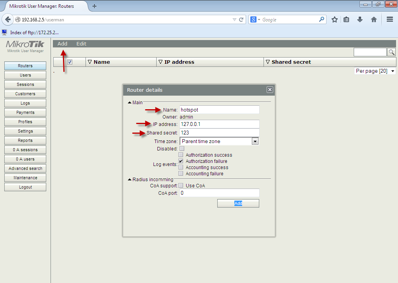This screenshot has height=283, width=398.
Task: Open the downloads arrow icon
Action: click(x=360, y=19)
